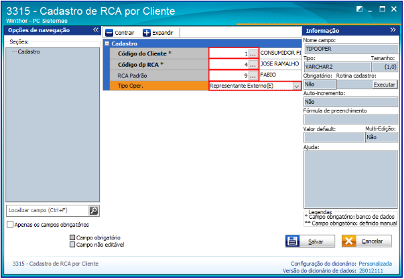Click the Fórmula de preenchimento field
Image resolution: width=404 pixels, height=279 pixels.
click(x=351, y=120)
